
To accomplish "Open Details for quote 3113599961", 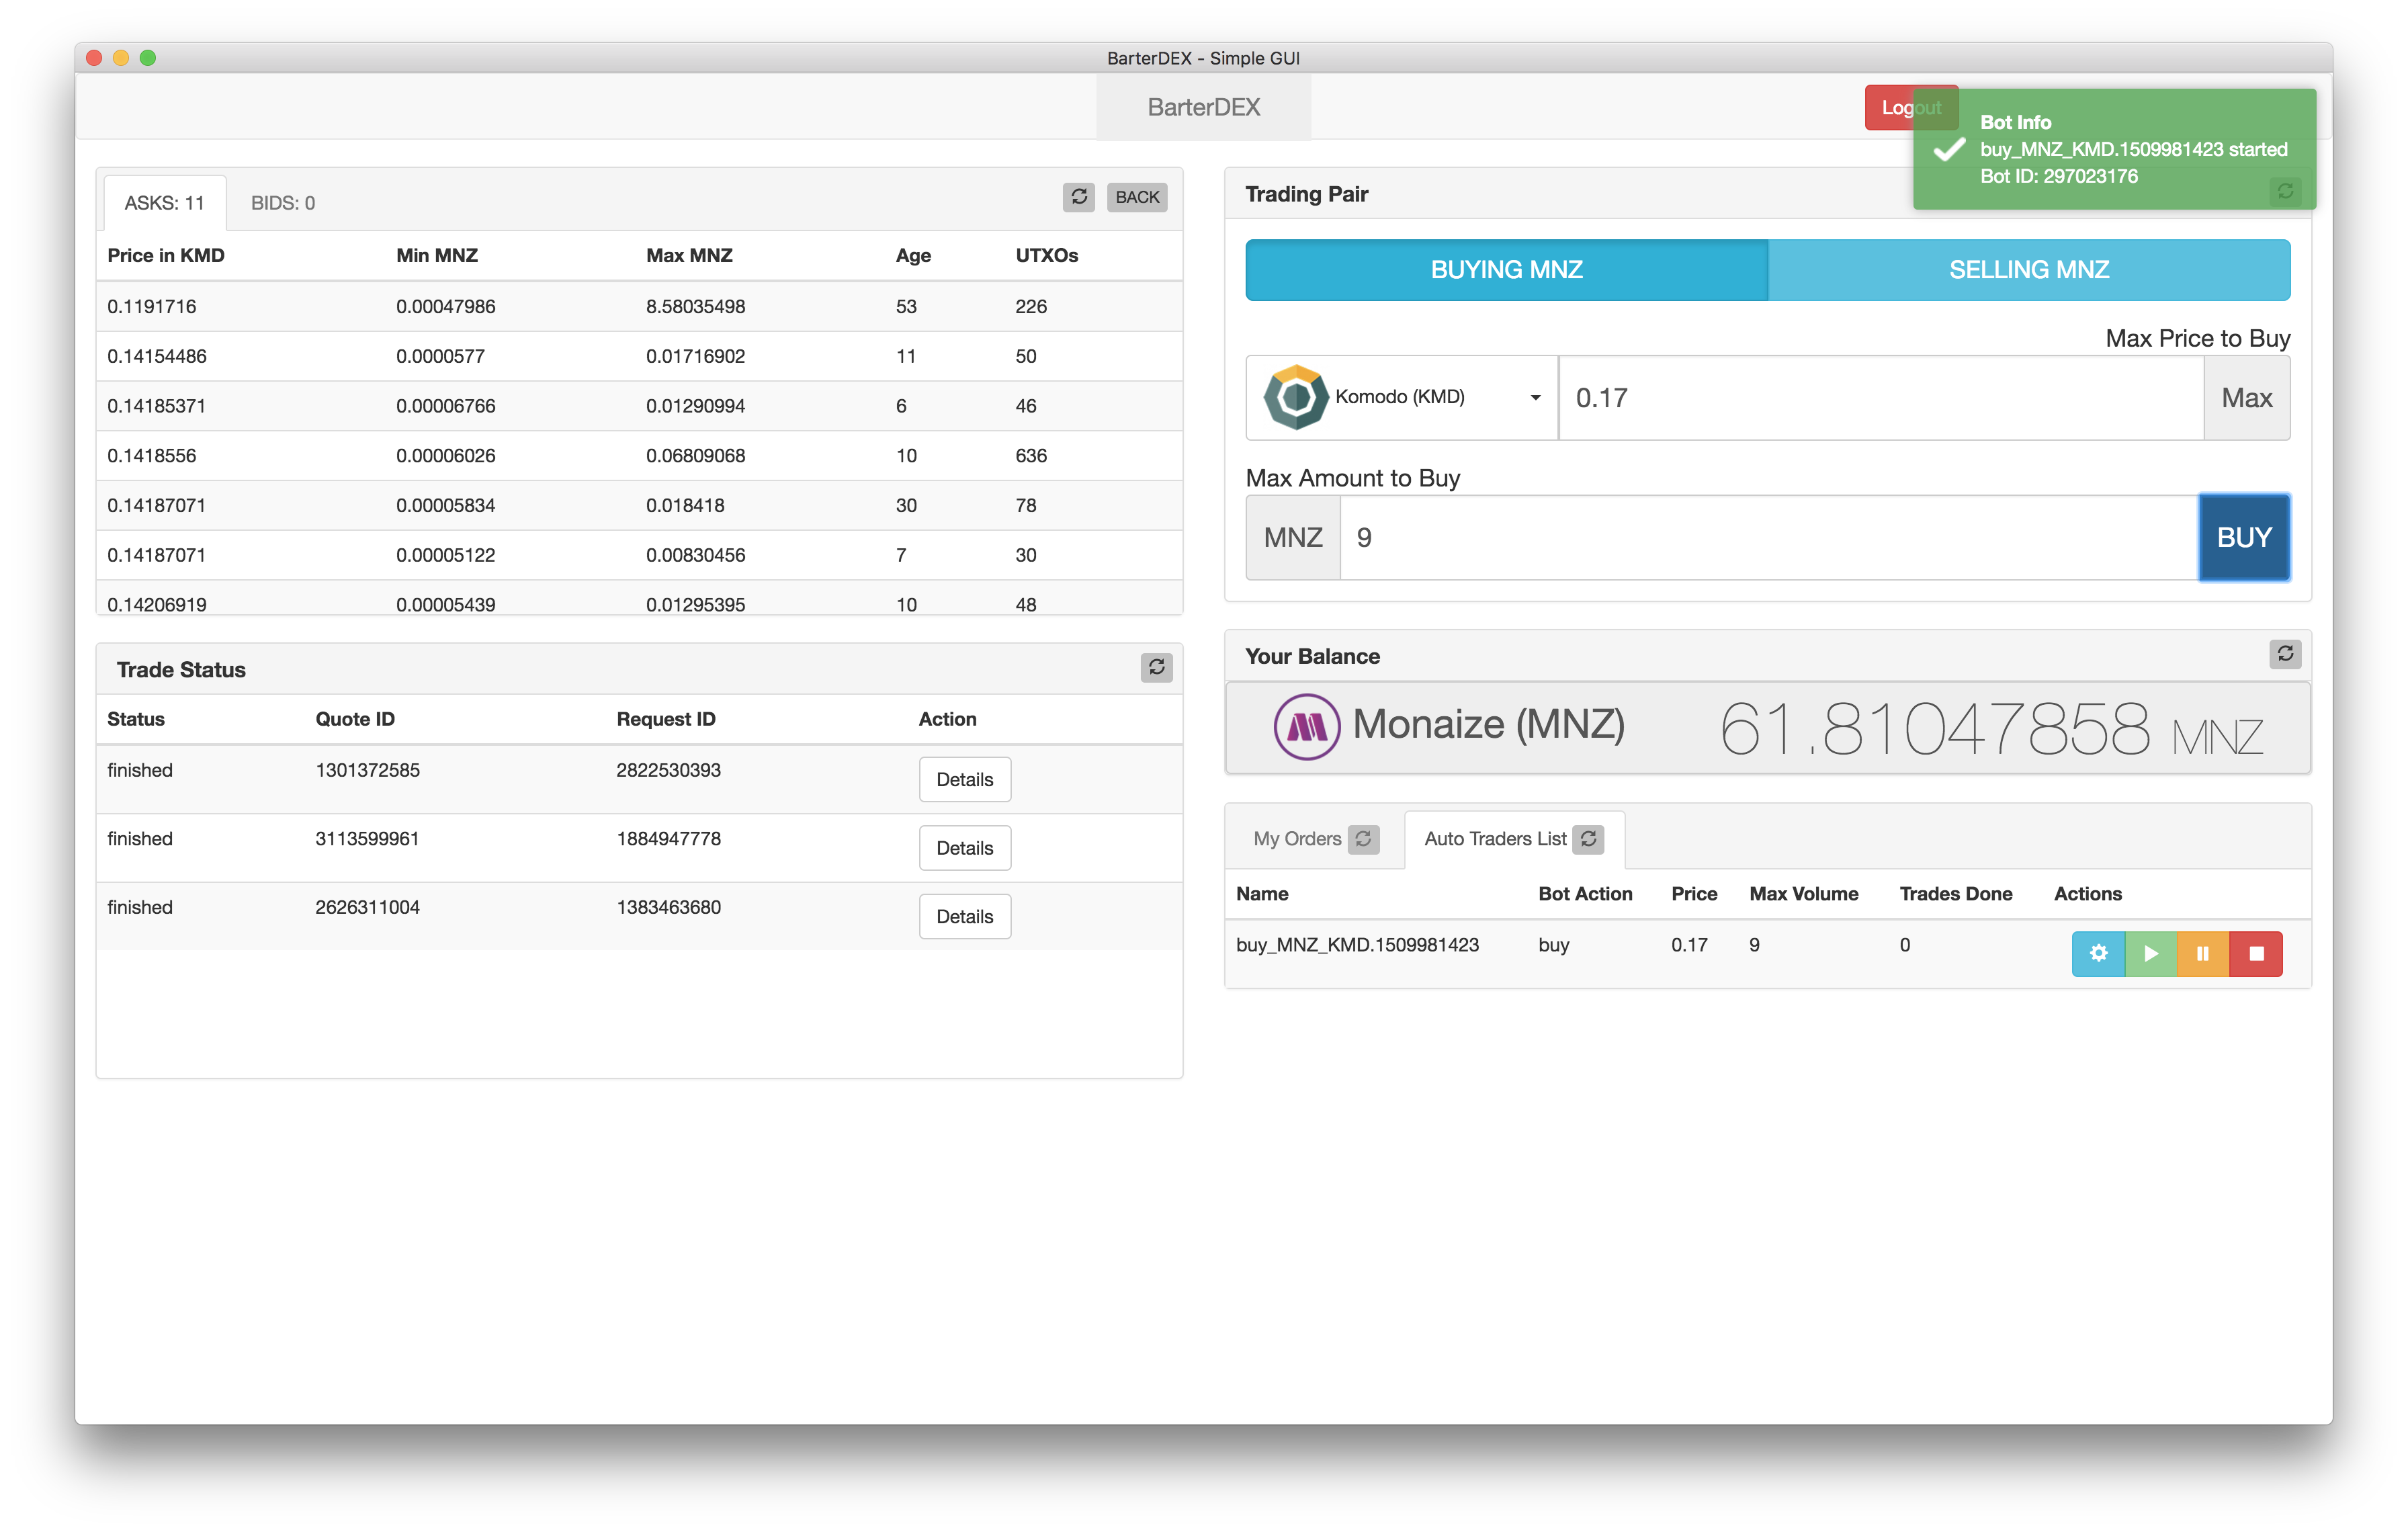I will [x=964, y=848].
